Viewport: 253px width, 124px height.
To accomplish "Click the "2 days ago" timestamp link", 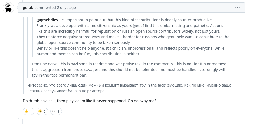I will coord(66,8).
